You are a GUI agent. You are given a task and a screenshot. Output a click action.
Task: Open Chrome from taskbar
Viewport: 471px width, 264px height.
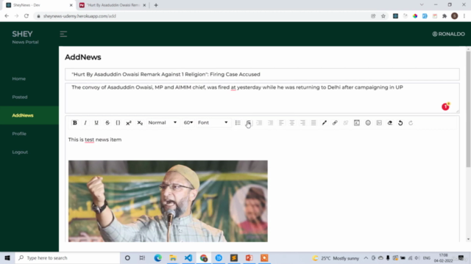click(x=204, y=257)
